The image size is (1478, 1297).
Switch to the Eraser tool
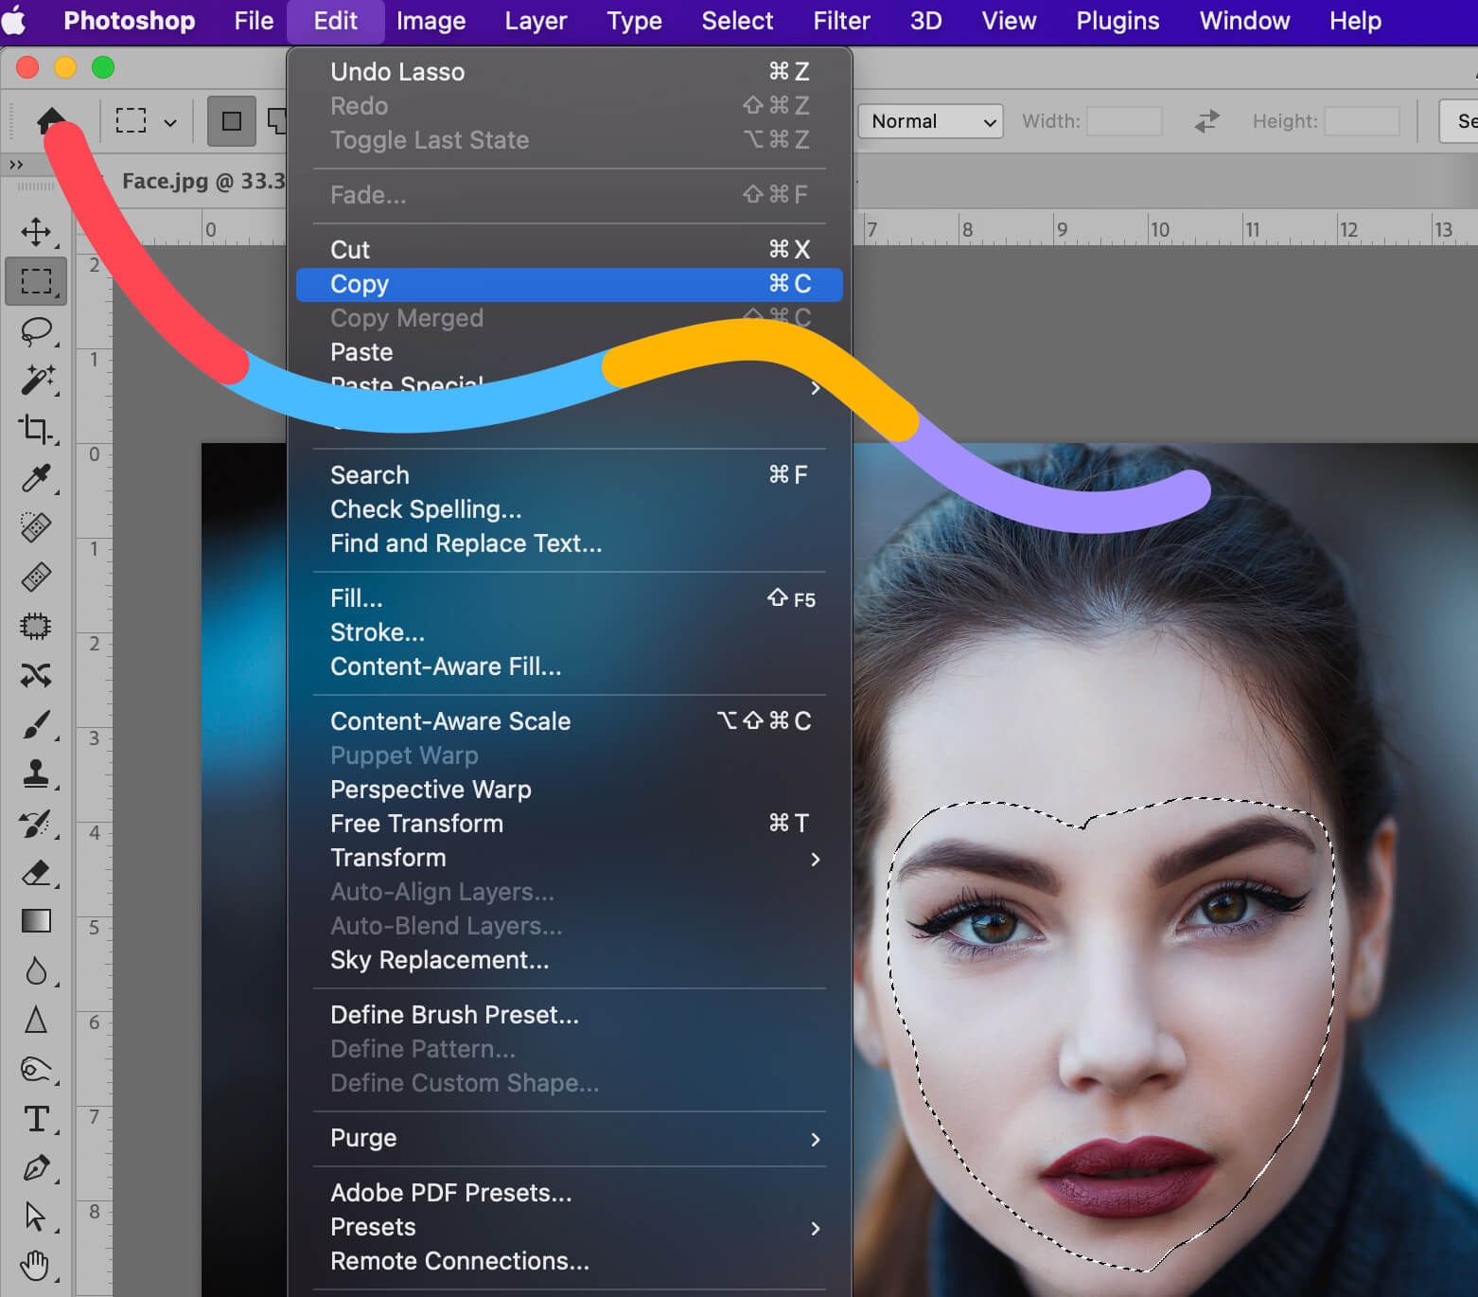point(36,873)
